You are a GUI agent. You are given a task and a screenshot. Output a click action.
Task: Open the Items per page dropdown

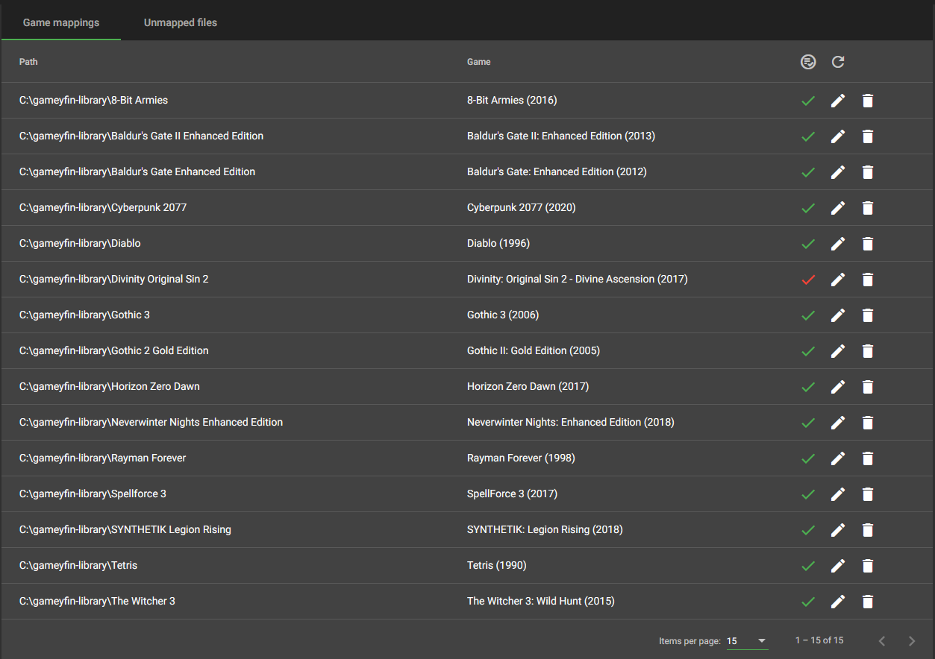pyautogui.click(x=747, y=641)
